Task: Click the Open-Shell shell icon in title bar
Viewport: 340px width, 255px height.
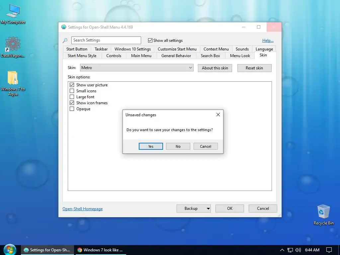Action: point(64,27)
